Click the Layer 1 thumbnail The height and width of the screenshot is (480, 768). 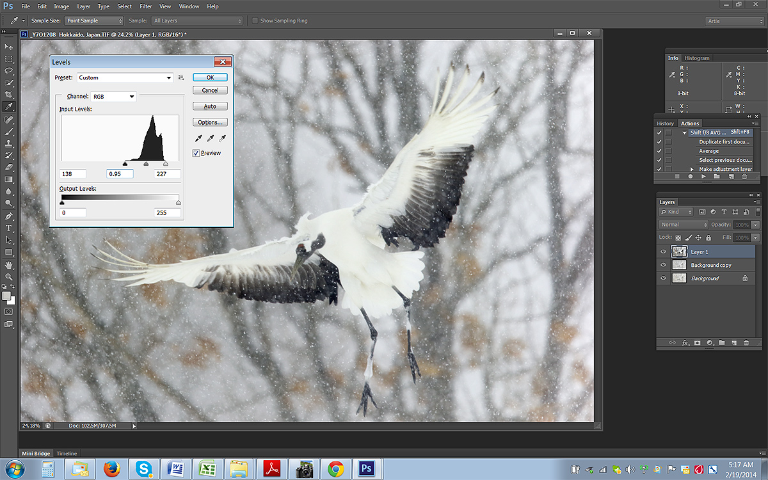(678, 252)
